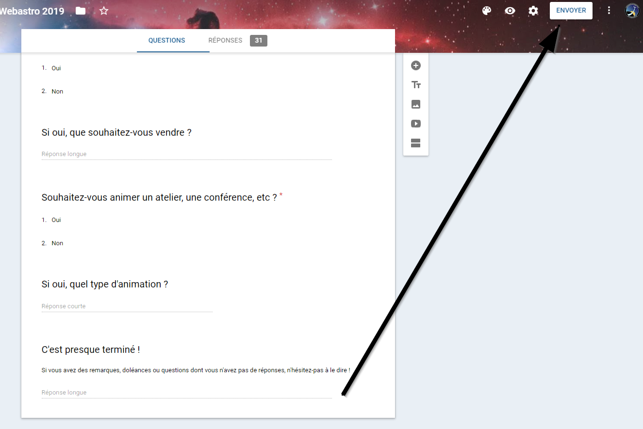
Task: Select 'Non' under the atelier/conférence question
Action: pyautogui.click(x=57, y=243)
